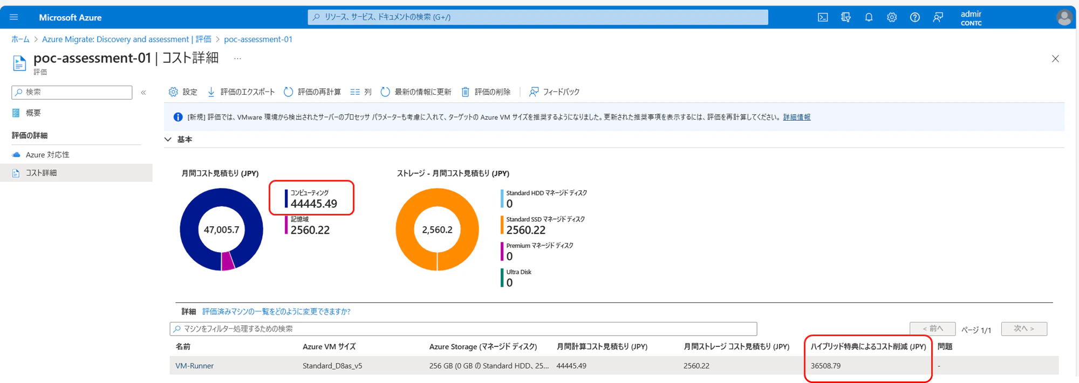This screenshot has height=383, width=1079.
Task: Click the 設定 settings toolbar button
Action: tap(183, 92)
